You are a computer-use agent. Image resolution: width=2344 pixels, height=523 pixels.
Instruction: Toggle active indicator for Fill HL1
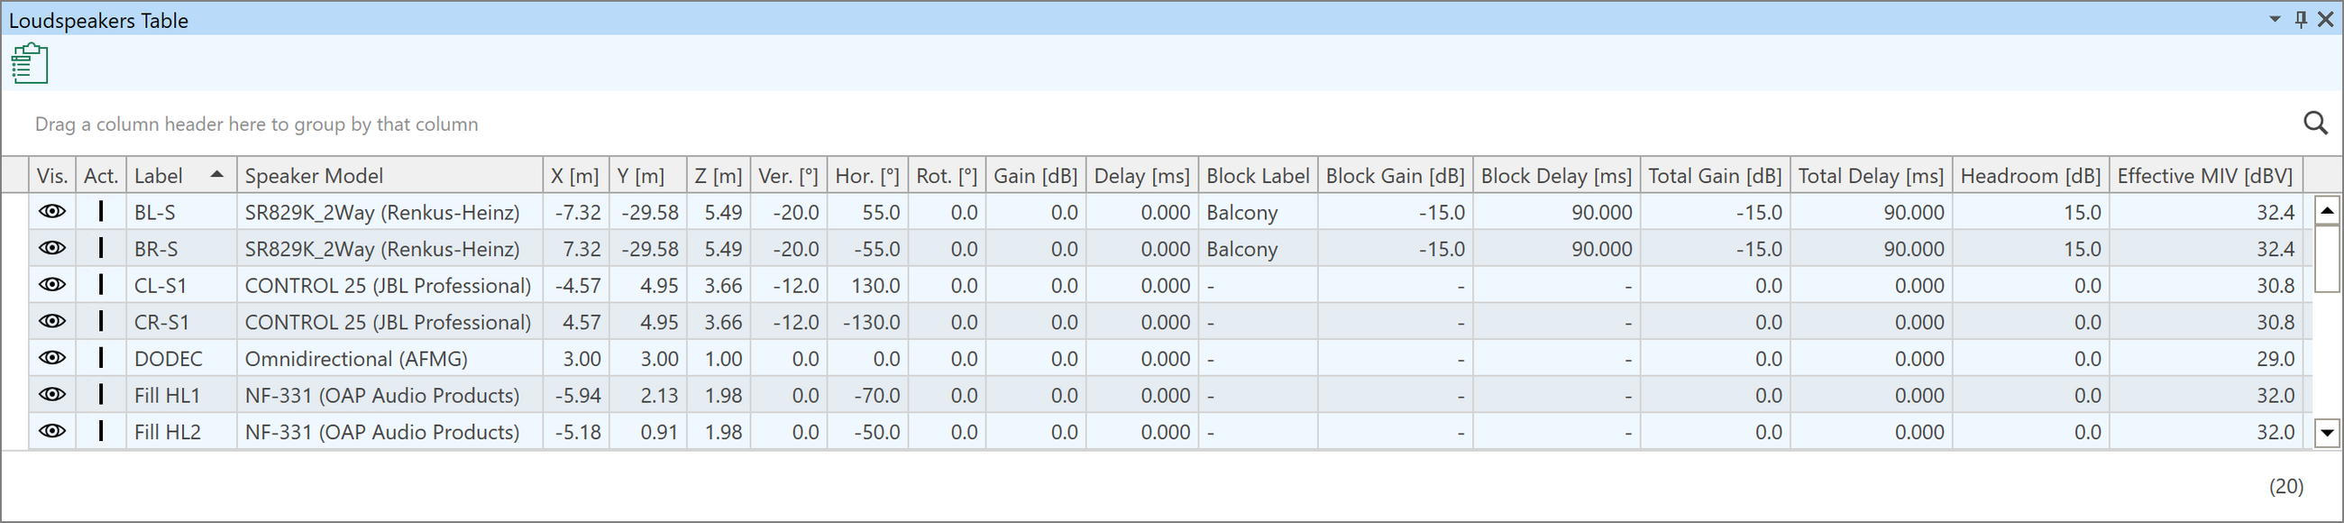pyautogui.click(x=100, y=395)
